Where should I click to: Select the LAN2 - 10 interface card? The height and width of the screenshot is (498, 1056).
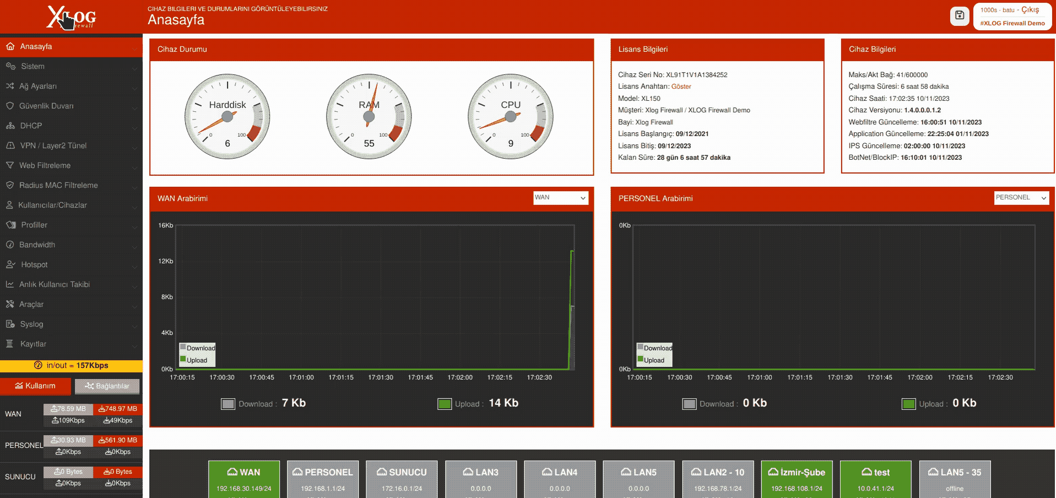(x=718, y=479)
